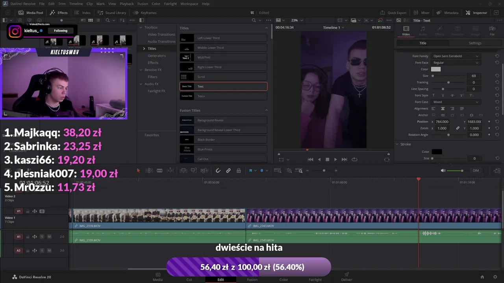This screenshot has width=504, height=283.
Task: Toggle Solo on audio track A1
Action: click(x=42, y=237)
